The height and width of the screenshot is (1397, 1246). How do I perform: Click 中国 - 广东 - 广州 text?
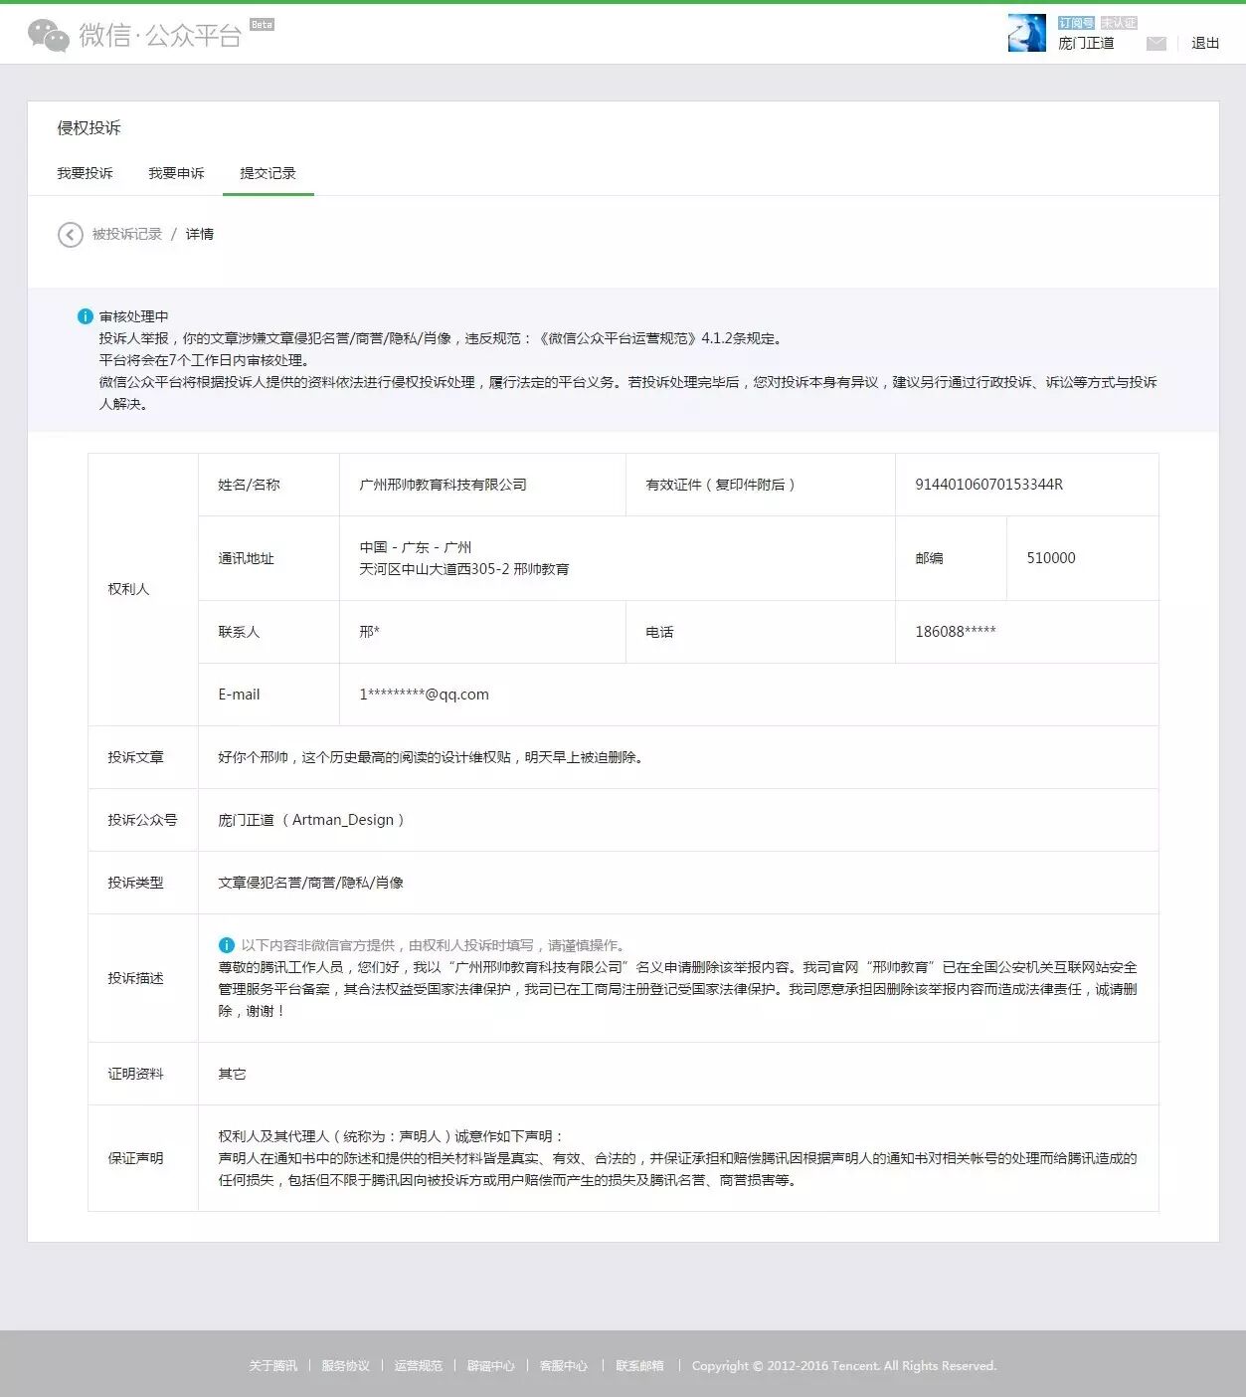[x=416, y=547]
